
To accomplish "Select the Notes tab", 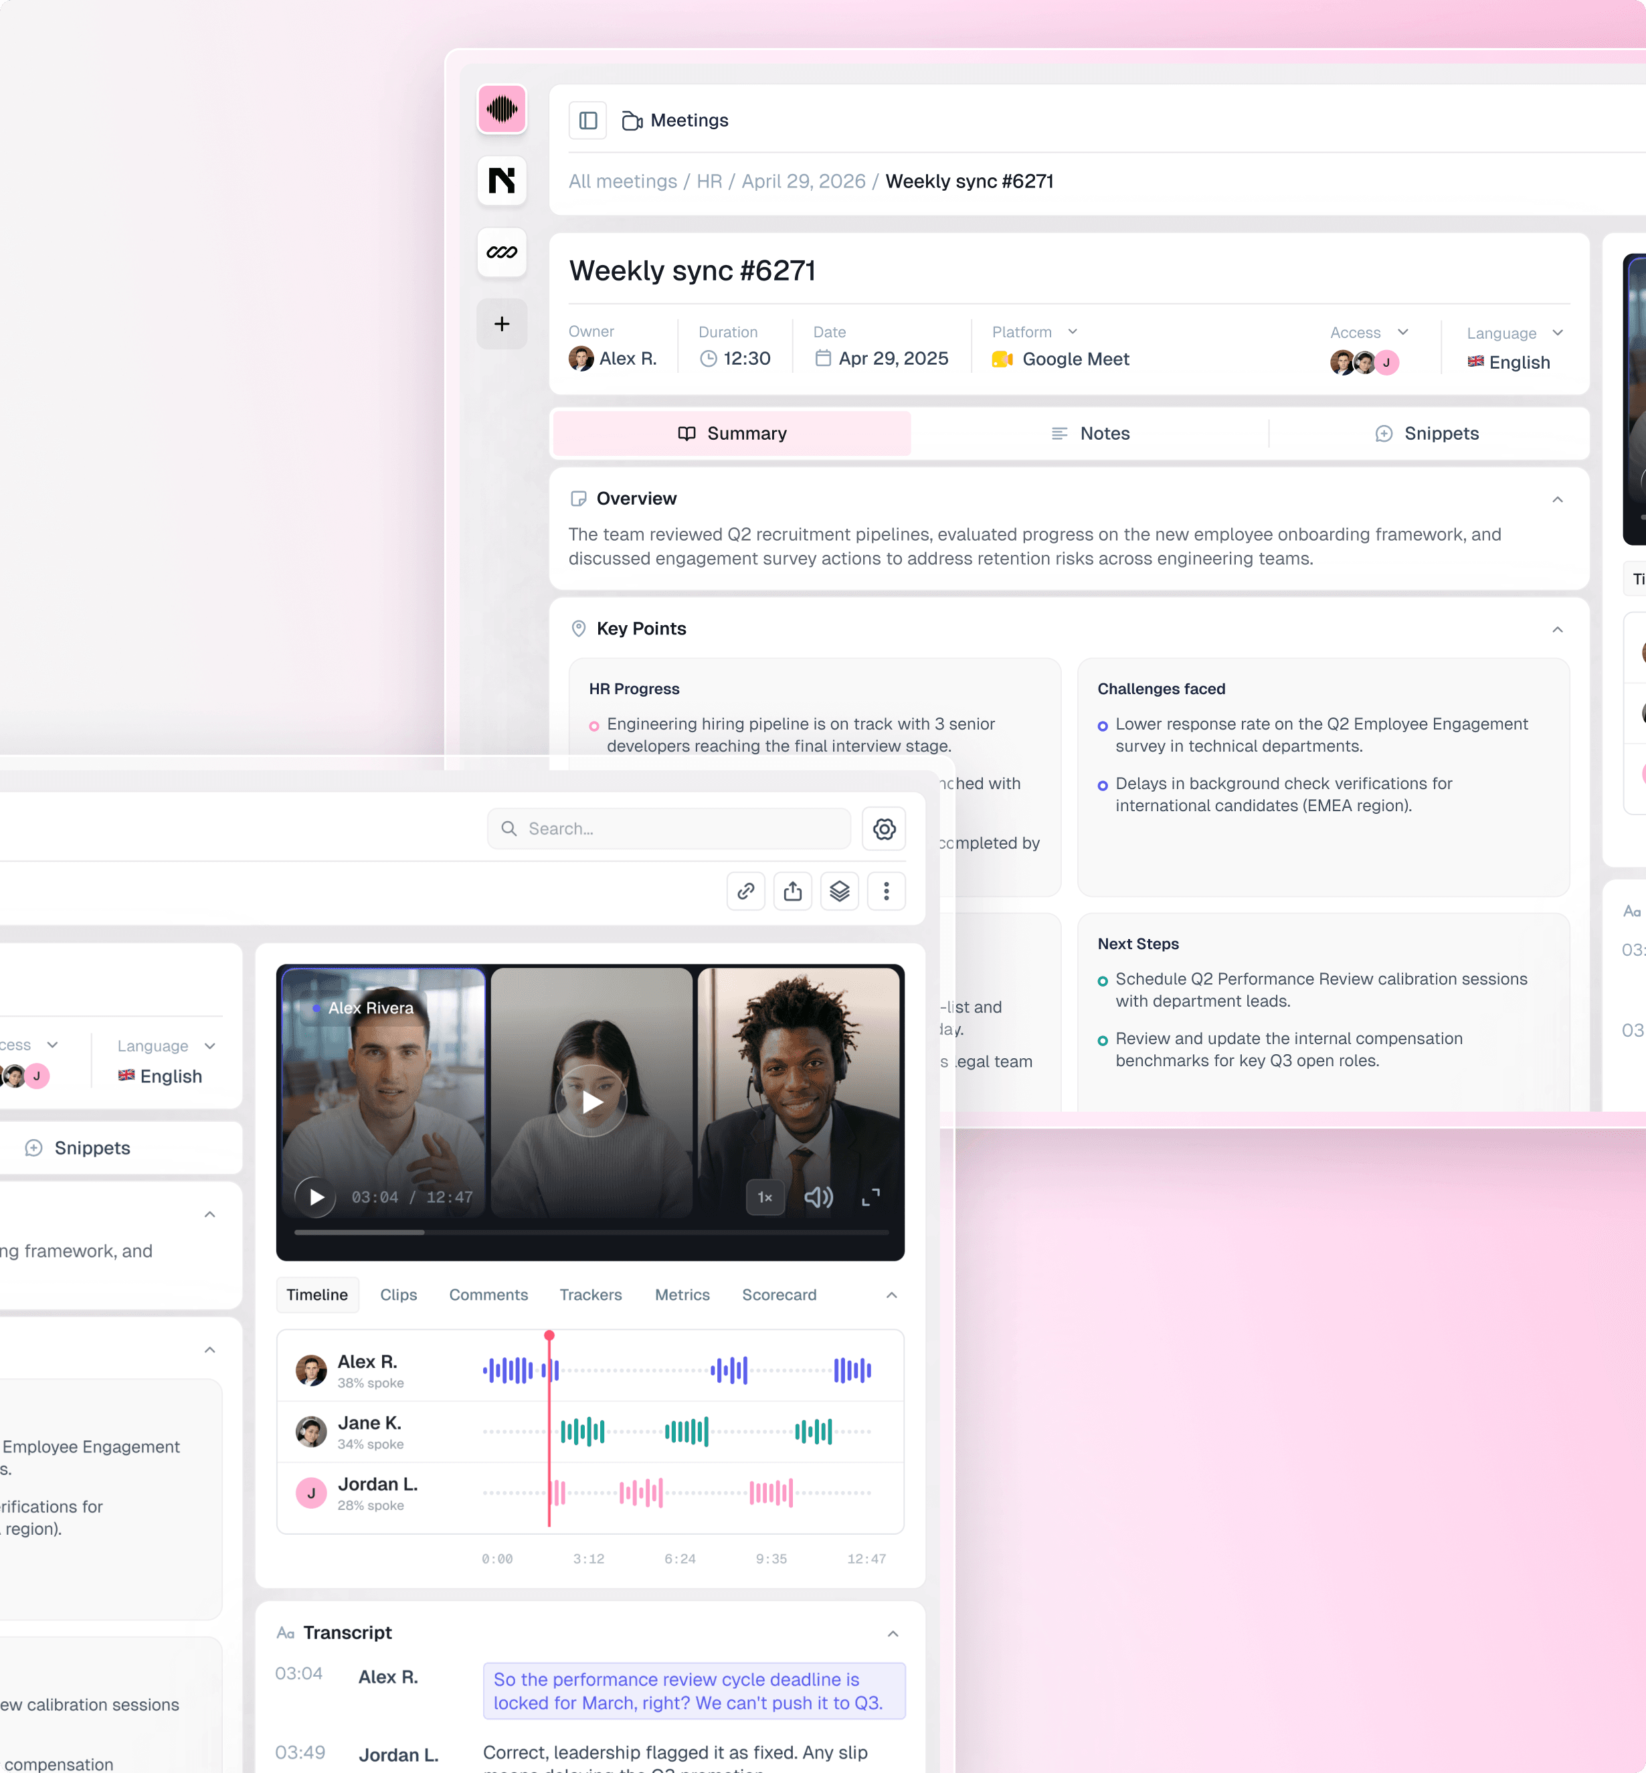I will point(1090,434).
